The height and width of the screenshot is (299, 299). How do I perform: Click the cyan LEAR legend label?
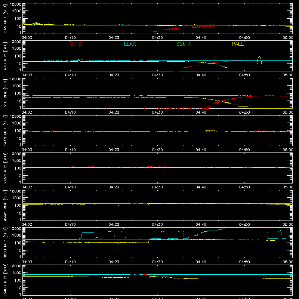(130, 44)
